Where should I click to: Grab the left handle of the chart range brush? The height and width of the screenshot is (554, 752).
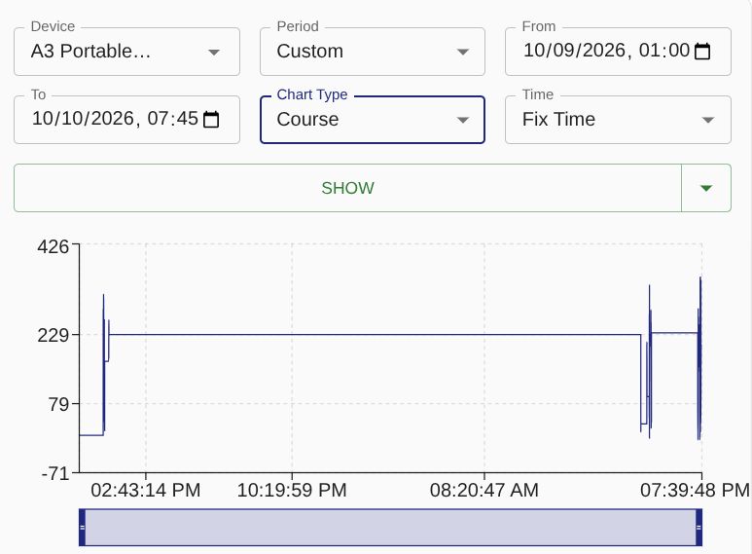(82, 527)
